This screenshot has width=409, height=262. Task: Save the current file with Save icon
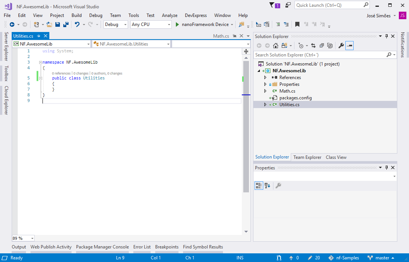click(x=58, y=24)
